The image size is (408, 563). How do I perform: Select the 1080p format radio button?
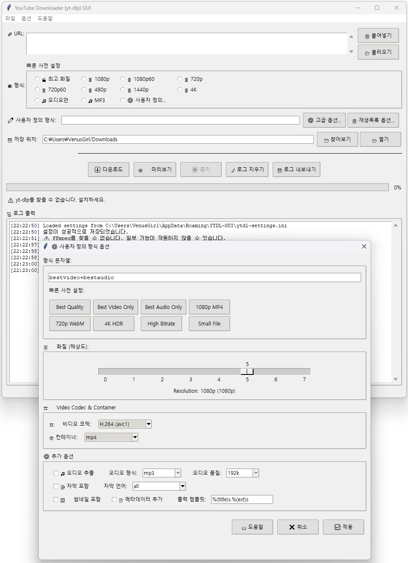tap(84, 79)
